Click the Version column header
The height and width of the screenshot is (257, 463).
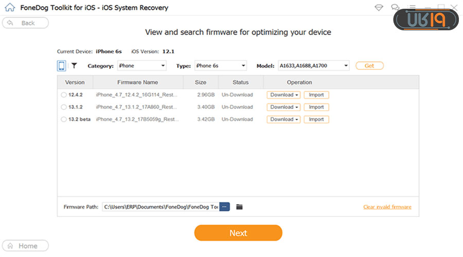tap(75, 82)
